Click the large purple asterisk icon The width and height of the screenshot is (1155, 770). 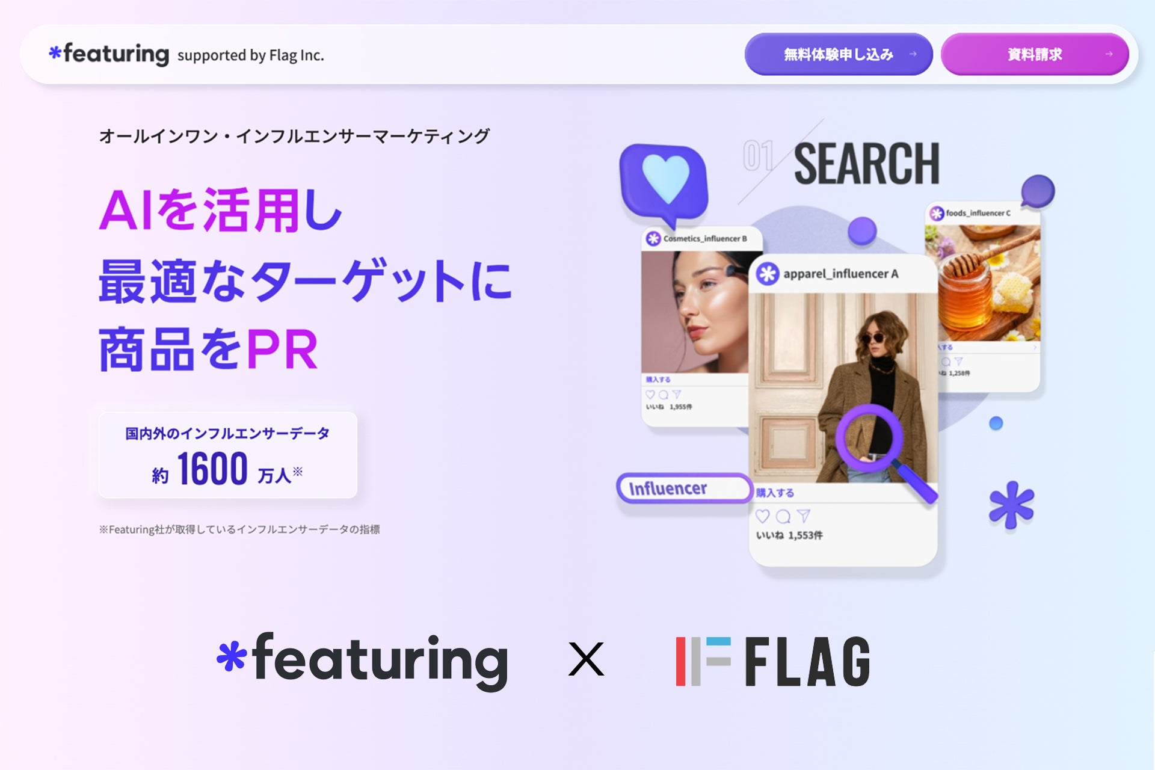pos(1011,505)
